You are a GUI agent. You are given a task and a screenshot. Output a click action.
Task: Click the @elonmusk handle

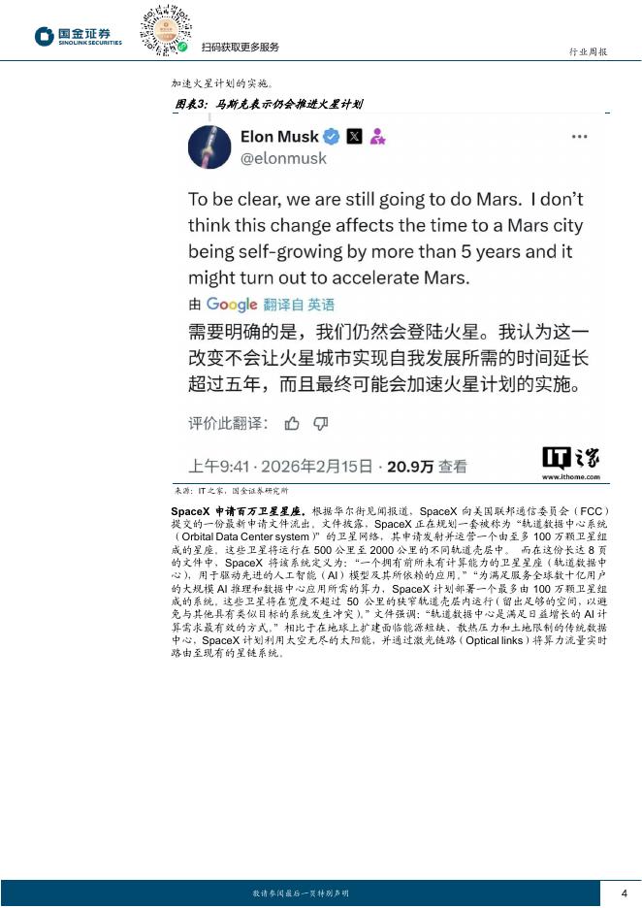283,158
